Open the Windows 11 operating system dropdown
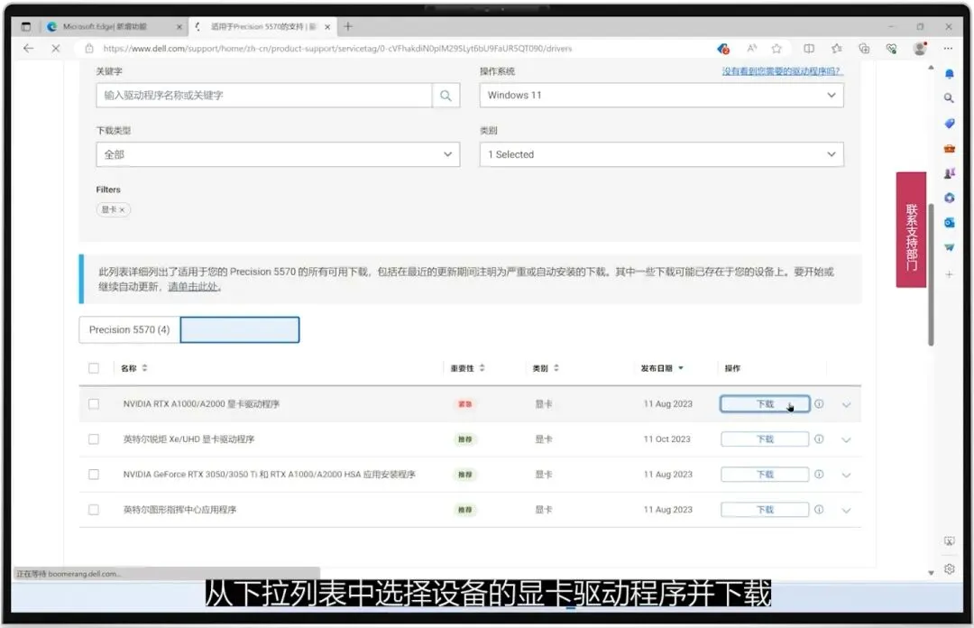 click(661, 95)
